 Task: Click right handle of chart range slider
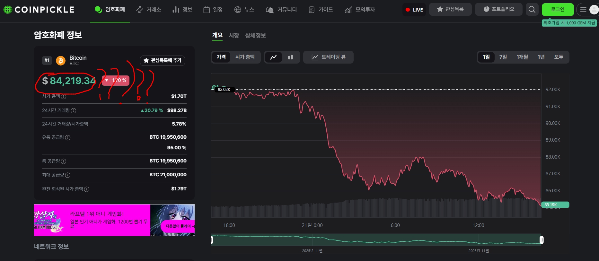point(542,240)
